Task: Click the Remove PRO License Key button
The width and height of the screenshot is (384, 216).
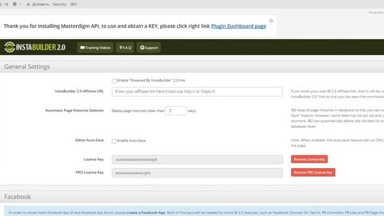Action: 313,172
